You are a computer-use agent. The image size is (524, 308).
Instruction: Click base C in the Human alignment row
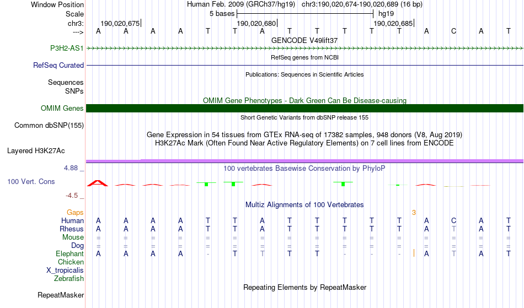point(453,220)
